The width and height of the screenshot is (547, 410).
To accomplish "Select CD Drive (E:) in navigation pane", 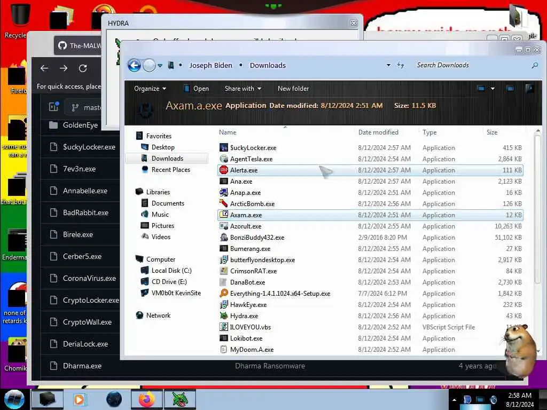I will coord(169,282).
